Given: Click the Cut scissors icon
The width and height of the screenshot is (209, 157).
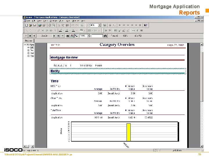Looking at the screenshot, I should click(59, 25).
